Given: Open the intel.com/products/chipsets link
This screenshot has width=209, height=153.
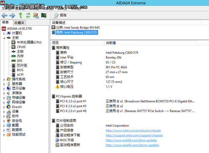Looking at the screenshot, I should (x=133, y=130).
